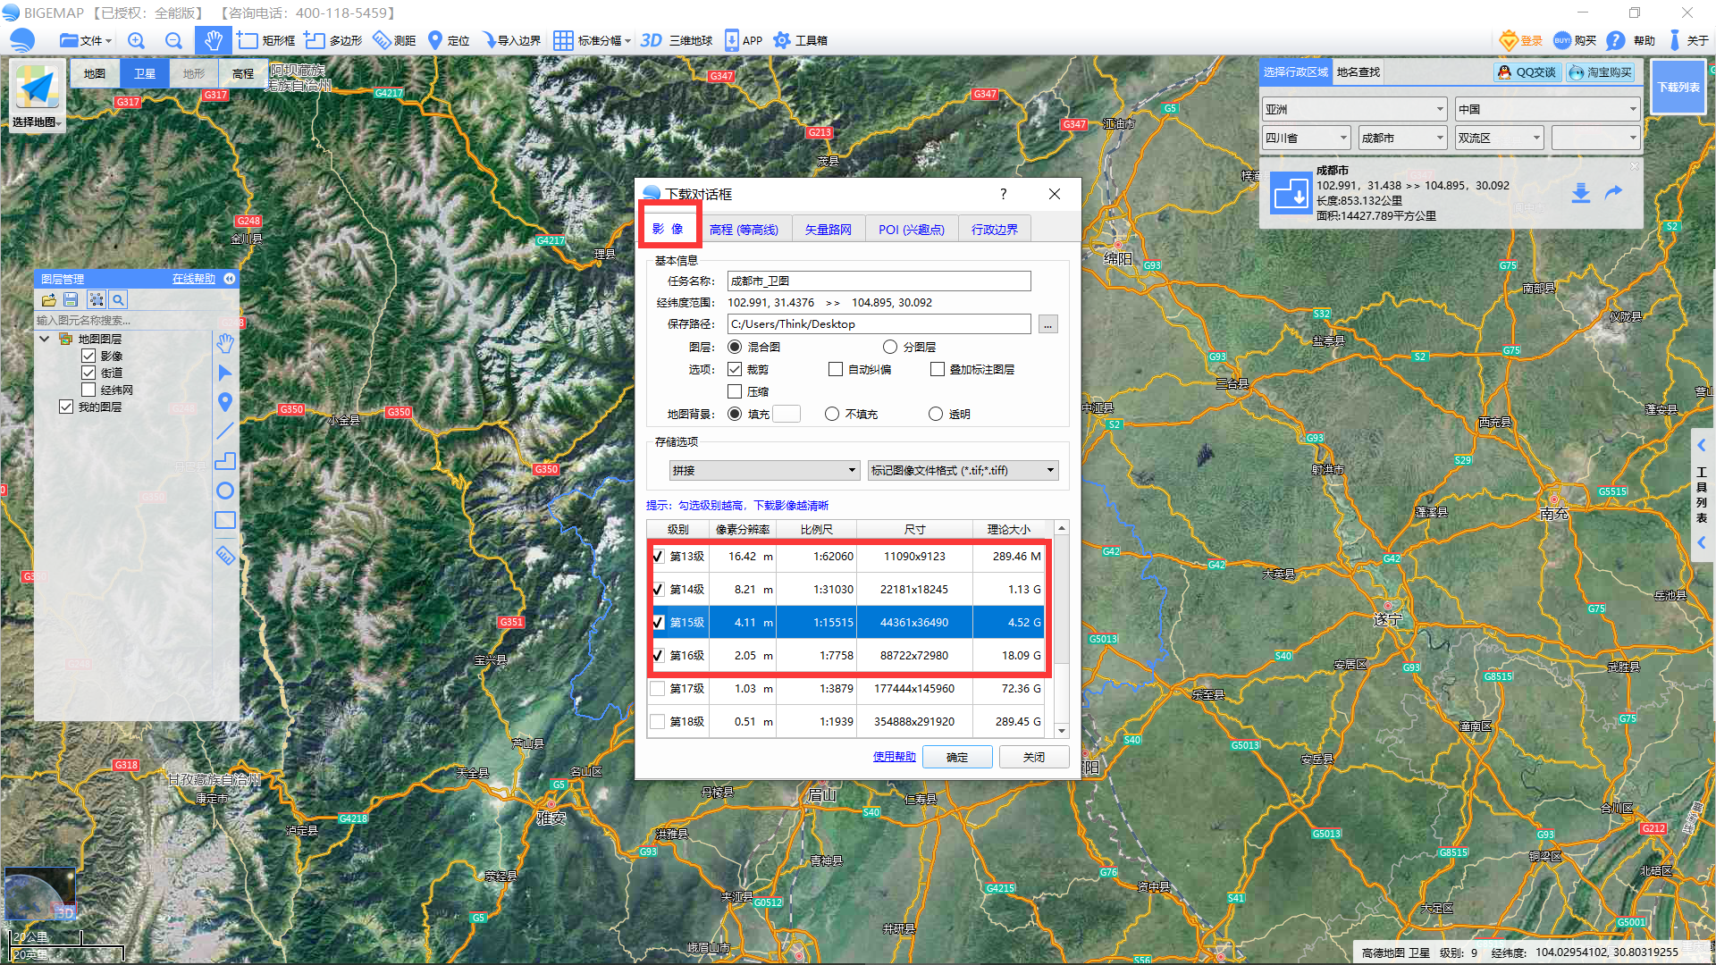
Task: Switch map view to 地形 tab
Action: [193, 73]
